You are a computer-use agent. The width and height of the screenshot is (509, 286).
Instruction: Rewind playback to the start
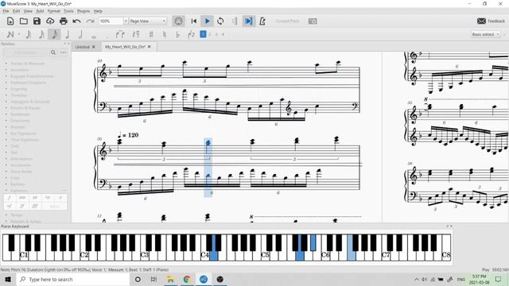[194, 21]
